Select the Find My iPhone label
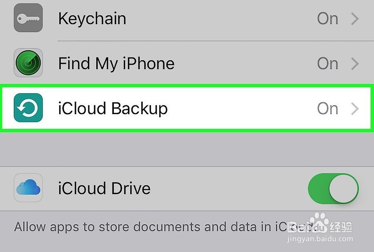The image size is (374, 252). click(x=116, y=64)
